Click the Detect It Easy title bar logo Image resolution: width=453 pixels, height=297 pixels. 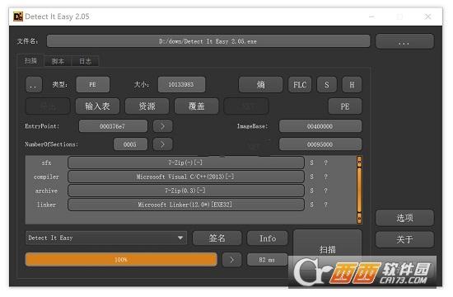18,16
